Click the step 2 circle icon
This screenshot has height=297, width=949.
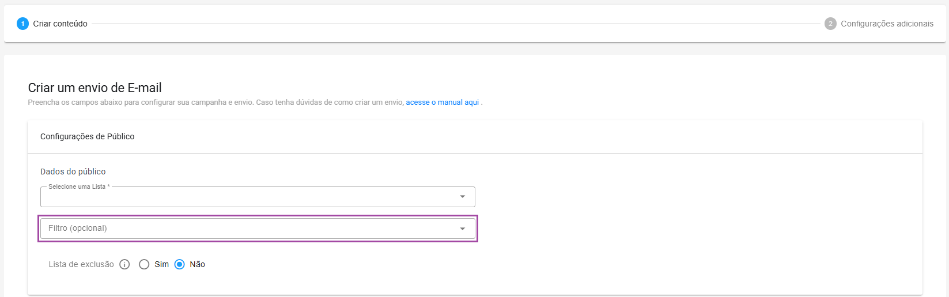tap(830, 24)
